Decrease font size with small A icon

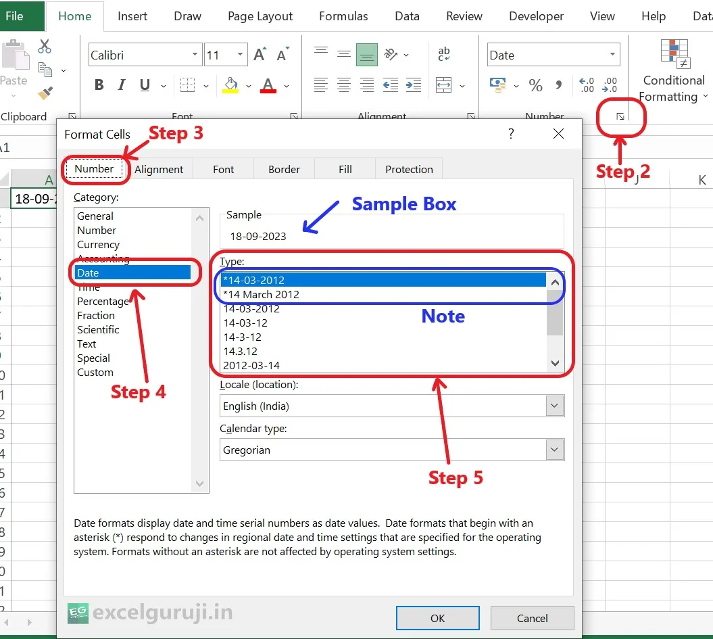pos(283,55)
